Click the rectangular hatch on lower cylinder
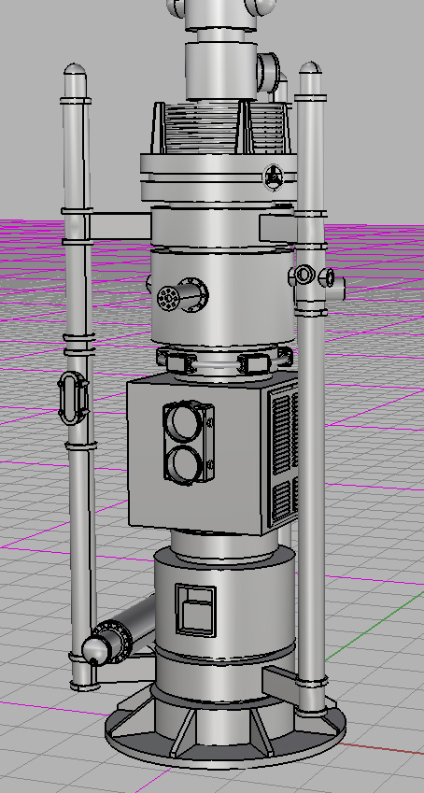 click(195, 610)
